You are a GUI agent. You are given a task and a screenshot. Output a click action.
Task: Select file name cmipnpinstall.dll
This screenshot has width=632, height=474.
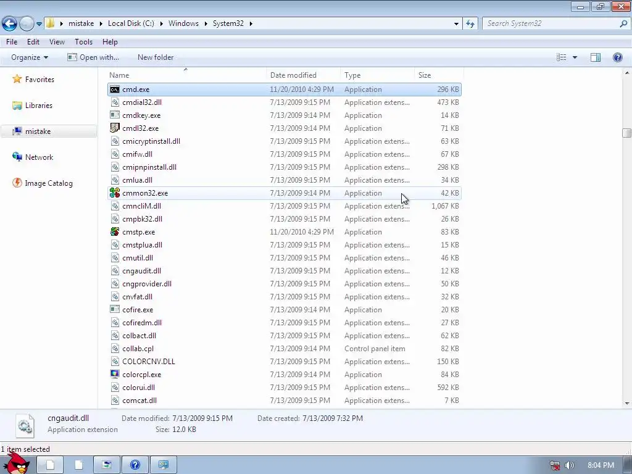click(149, 167)
